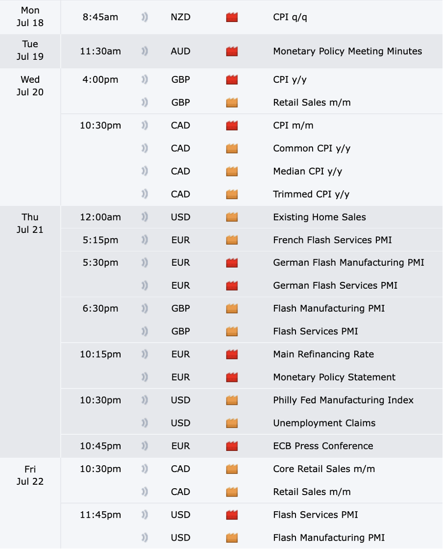443x549 pixels.
Task: Click the sound alert icon for Main Refinancing Rate
Action: 145,354
